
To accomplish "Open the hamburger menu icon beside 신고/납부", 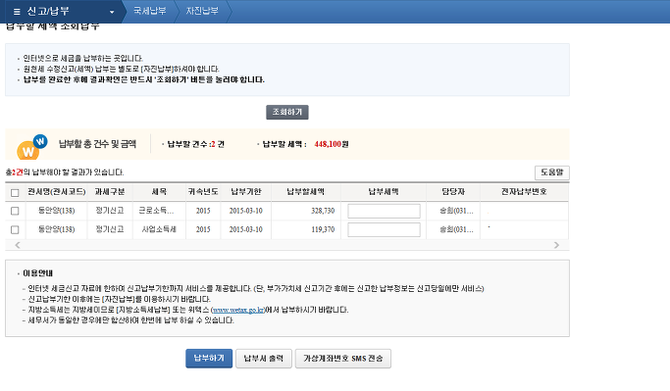I will pos(17,12).
